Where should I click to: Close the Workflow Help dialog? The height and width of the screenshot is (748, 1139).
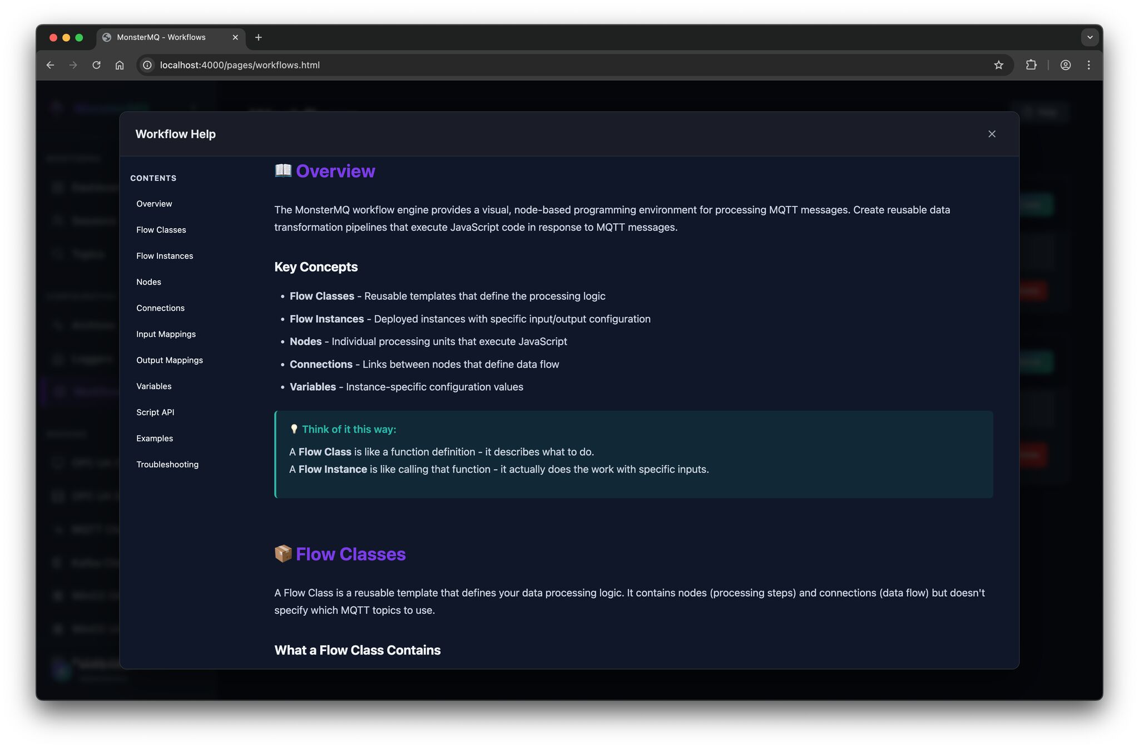[x=992, y=134]
